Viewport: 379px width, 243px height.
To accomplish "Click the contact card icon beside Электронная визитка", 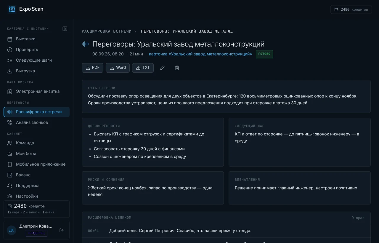I will 10,92.
